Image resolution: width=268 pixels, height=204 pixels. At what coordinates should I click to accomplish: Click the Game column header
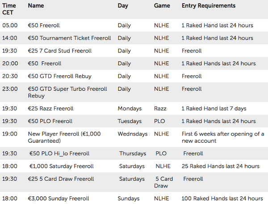162,6
